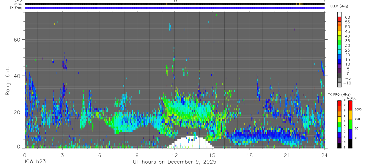The width and height of the screenshot is (365, 168).
Task: Select the orange 1000–10000 NOISE swatch
Action: [x=350, y=115]
